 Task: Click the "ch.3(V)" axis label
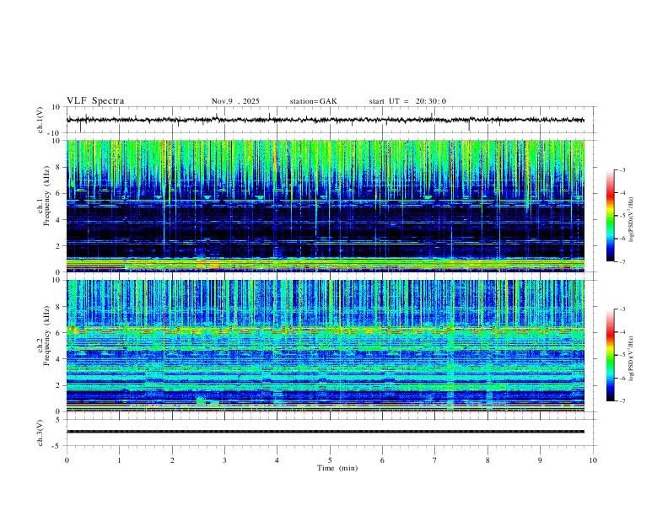pyautogui.click(x=40, y=433)
